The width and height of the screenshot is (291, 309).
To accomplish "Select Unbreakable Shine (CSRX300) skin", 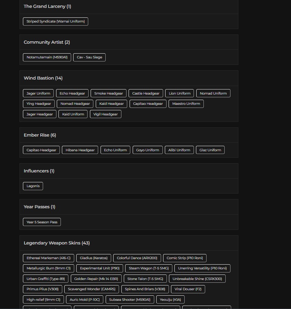I will [197, 279].
